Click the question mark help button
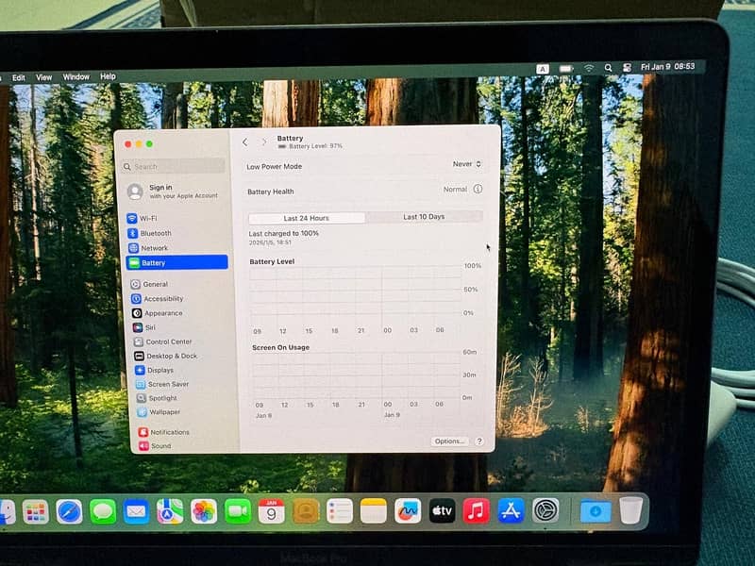Screen dimensions: 755x566 (479, 441)
